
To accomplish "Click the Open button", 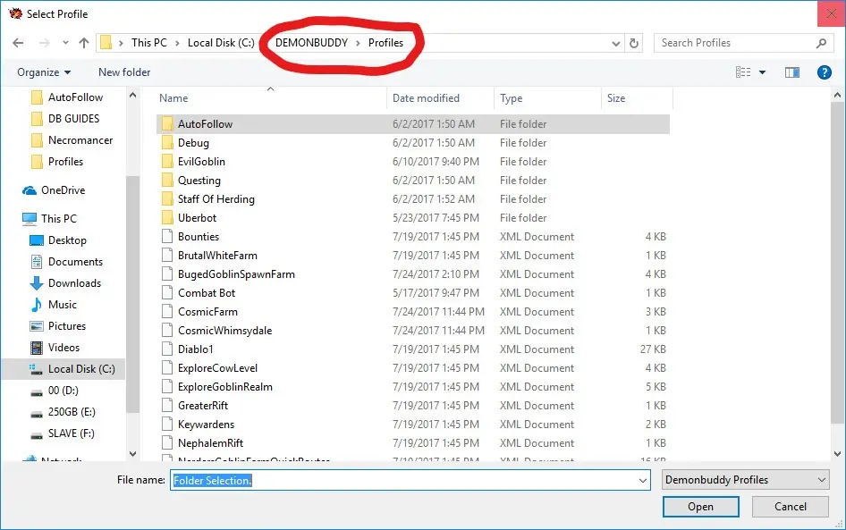I will point(700,507).
